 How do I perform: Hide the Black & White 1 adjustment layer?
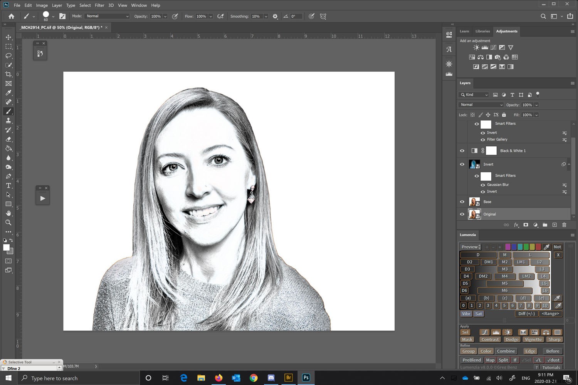(x=462, y=151)
